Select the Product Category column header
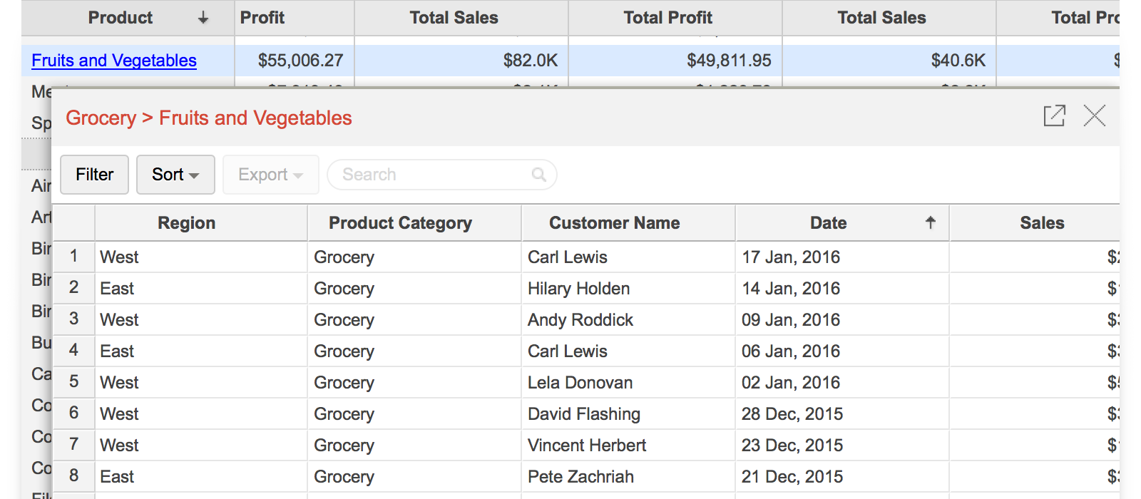This screenshot has width=1141, height=499. click(400, 223)
